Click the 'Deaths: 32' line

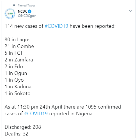pyautogui.click(x=17, y=134)
